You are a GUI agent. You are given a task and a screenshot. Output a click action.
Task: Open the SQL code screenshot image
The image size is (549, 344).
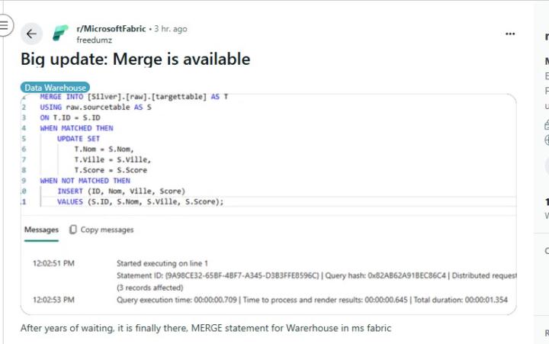[x=268, y=204]
